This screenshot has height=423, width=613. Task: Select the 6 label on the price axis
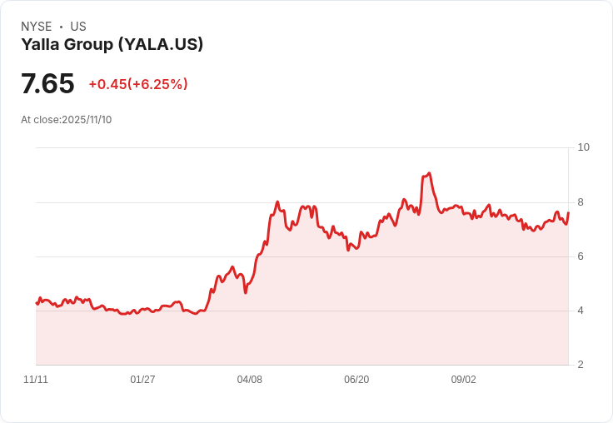pyautogui.click(x=581, y=256)
